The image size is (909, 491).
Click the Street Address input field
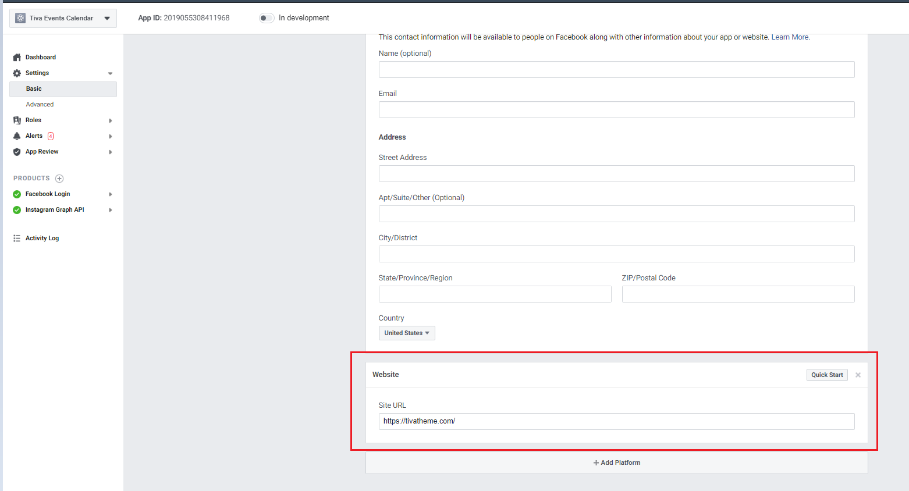tap(617, 174)
